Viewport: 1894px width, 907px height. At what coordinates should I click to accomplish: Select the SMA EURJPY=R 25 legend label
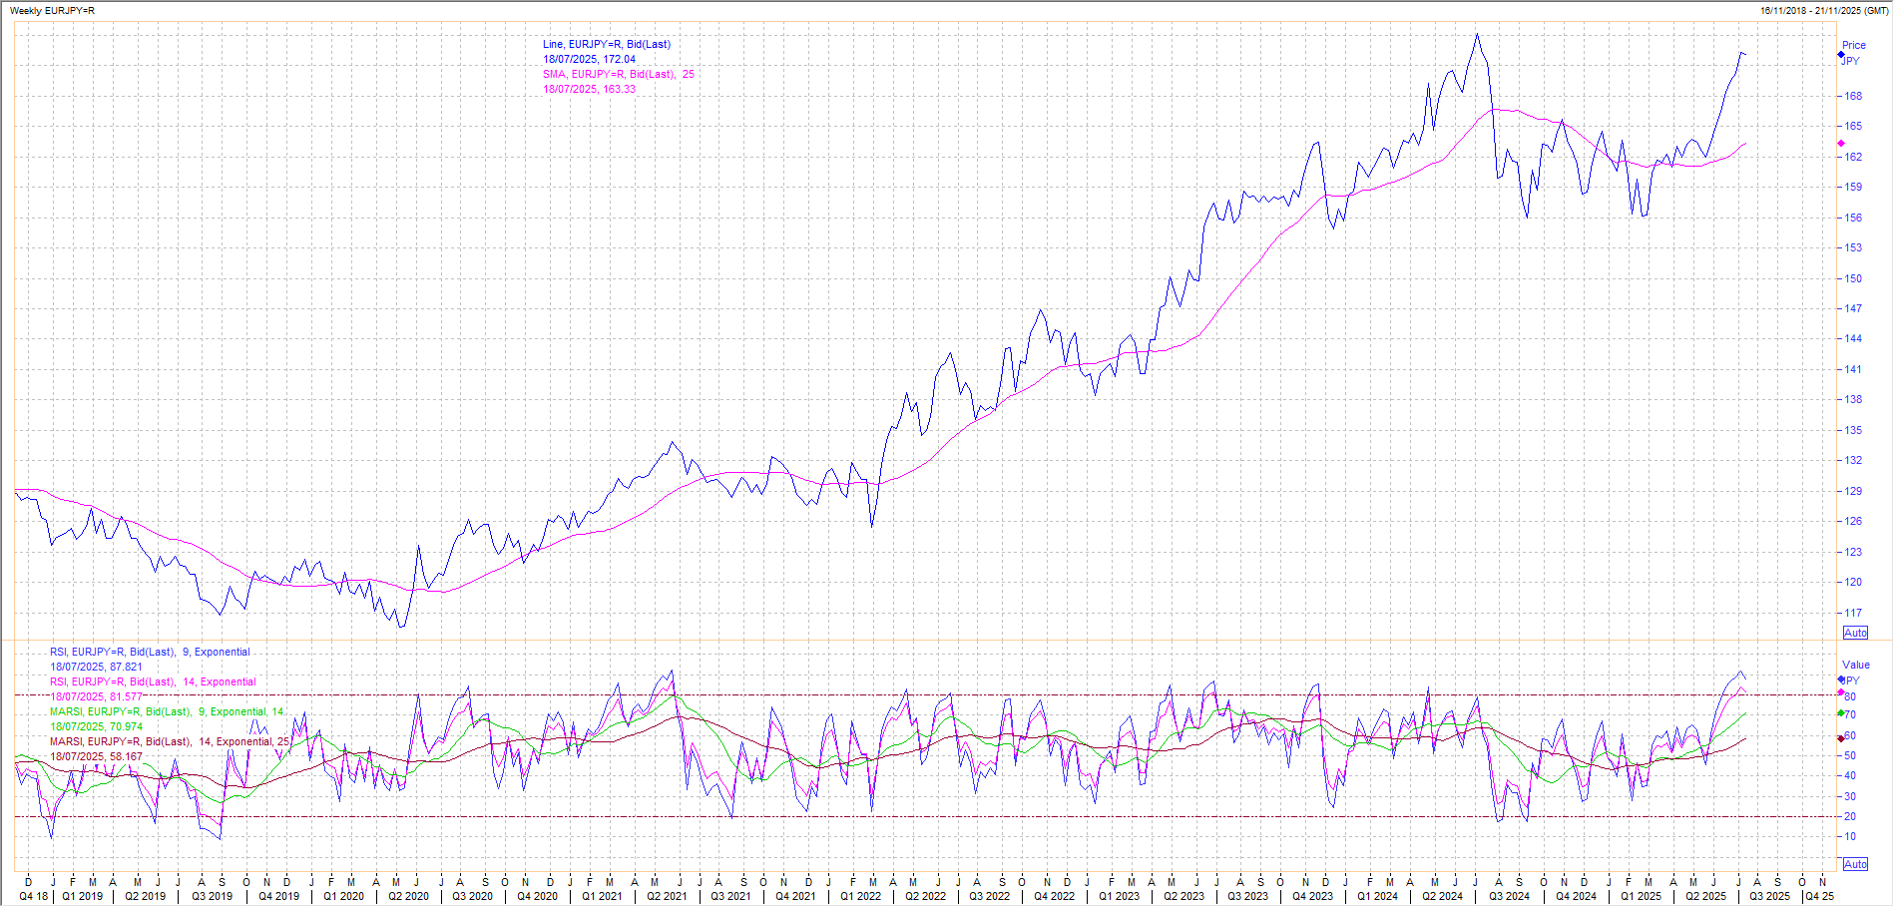(618, 74)
